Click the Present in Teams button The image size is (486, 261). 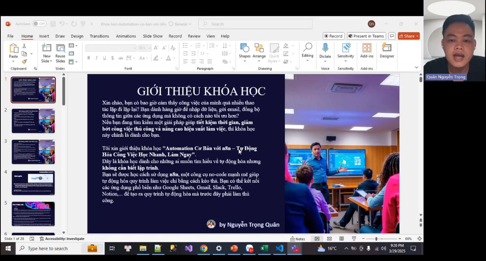coord(366,36)
